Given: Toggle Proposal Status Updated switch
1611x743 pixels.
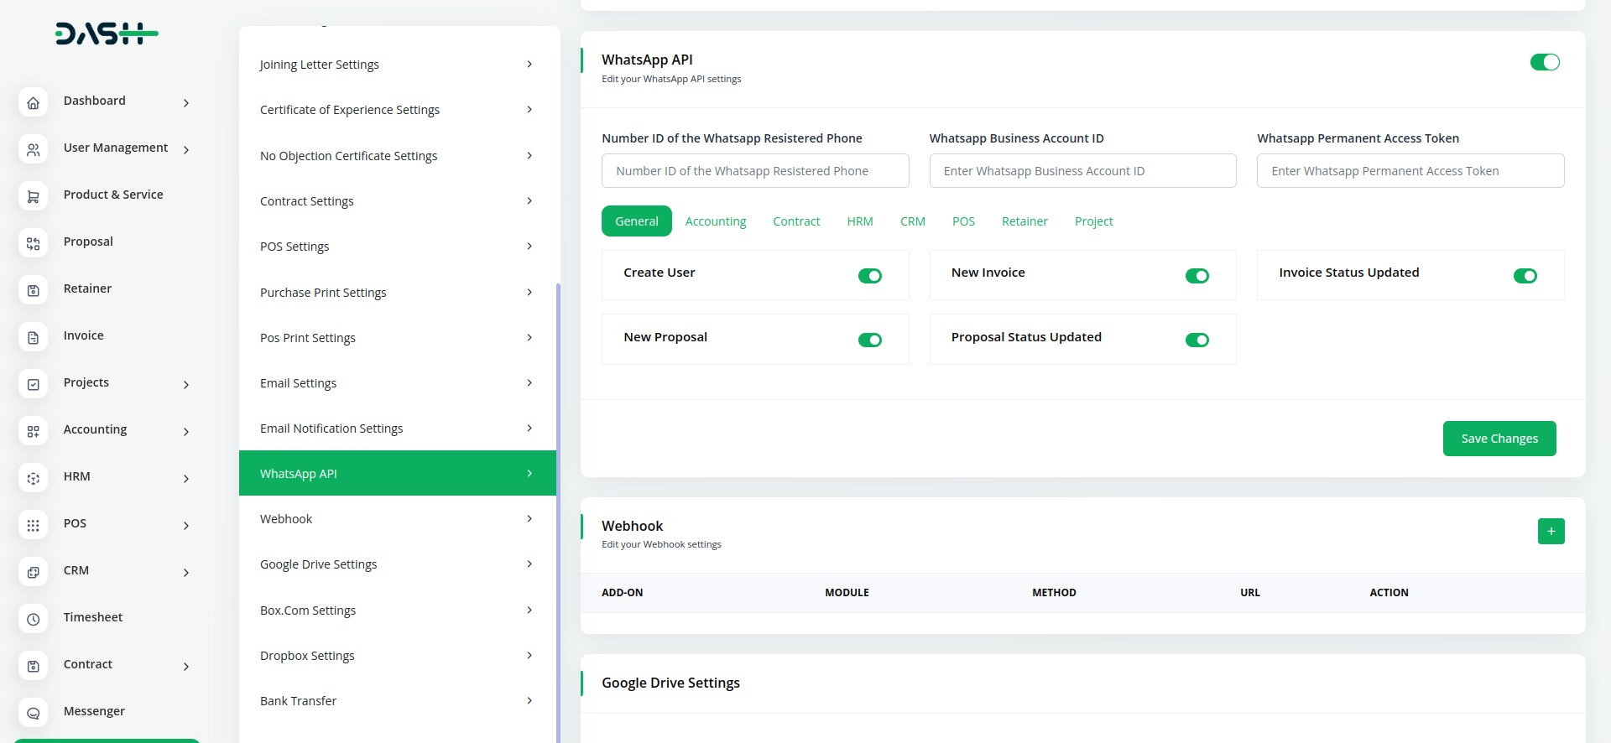Looking at the screenshot, I should tap(1197, 340).
